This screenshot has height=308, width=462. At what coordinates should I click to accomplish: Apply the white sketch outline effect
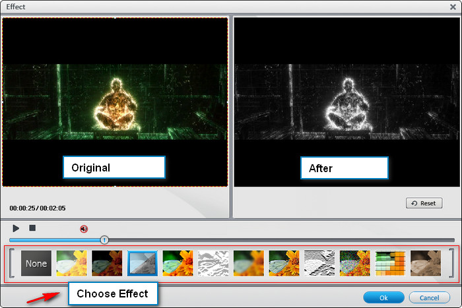coord(213,263)
